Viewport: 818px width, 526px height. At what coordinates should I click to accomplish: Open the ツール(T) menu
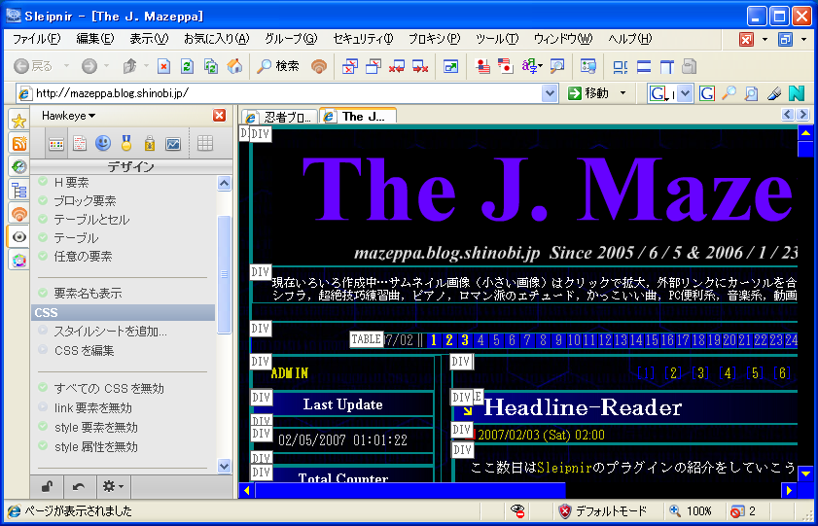[x=497, y=39]
